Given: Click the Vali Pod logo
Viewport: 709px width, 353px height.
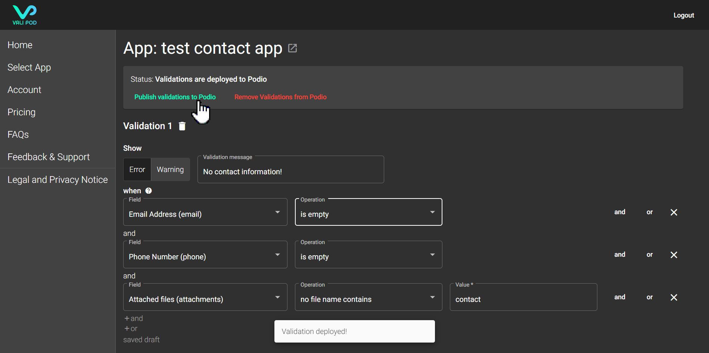Looking at the screenshot, I should pos(25,15).
